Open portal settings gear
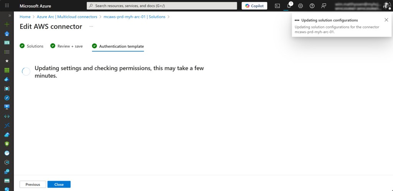Viewport: 393px width, 191px height. (x=301, y=6)
